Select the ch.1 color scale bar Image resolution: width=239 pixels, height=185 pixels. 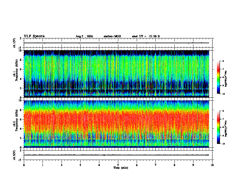pyautogui.click(x=218, y=77)
